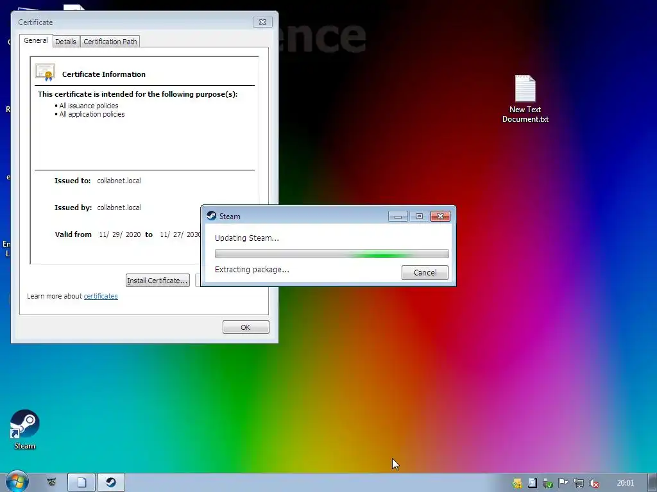Click the Show Desktop strip beside the clock

(653, 483)
